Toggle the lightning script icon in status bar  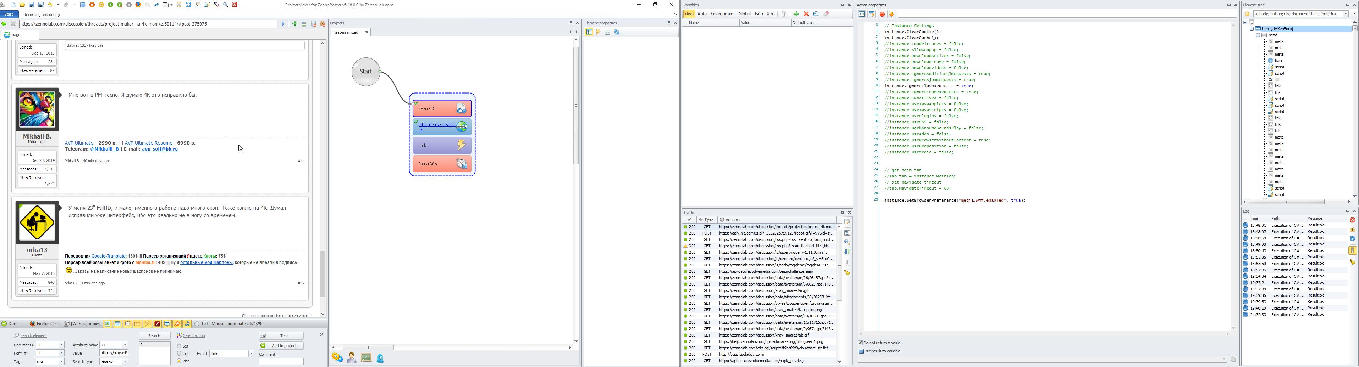pyautogui.click(x=147, y=324)
